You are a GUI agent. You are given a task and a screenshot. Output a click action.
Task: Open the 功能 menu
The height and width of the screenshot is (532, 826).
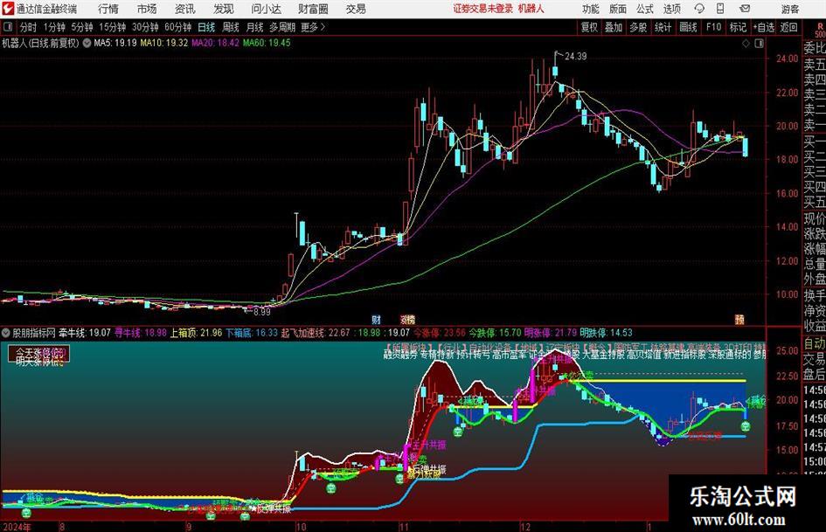pyautogui.click(x=591, y=9)
